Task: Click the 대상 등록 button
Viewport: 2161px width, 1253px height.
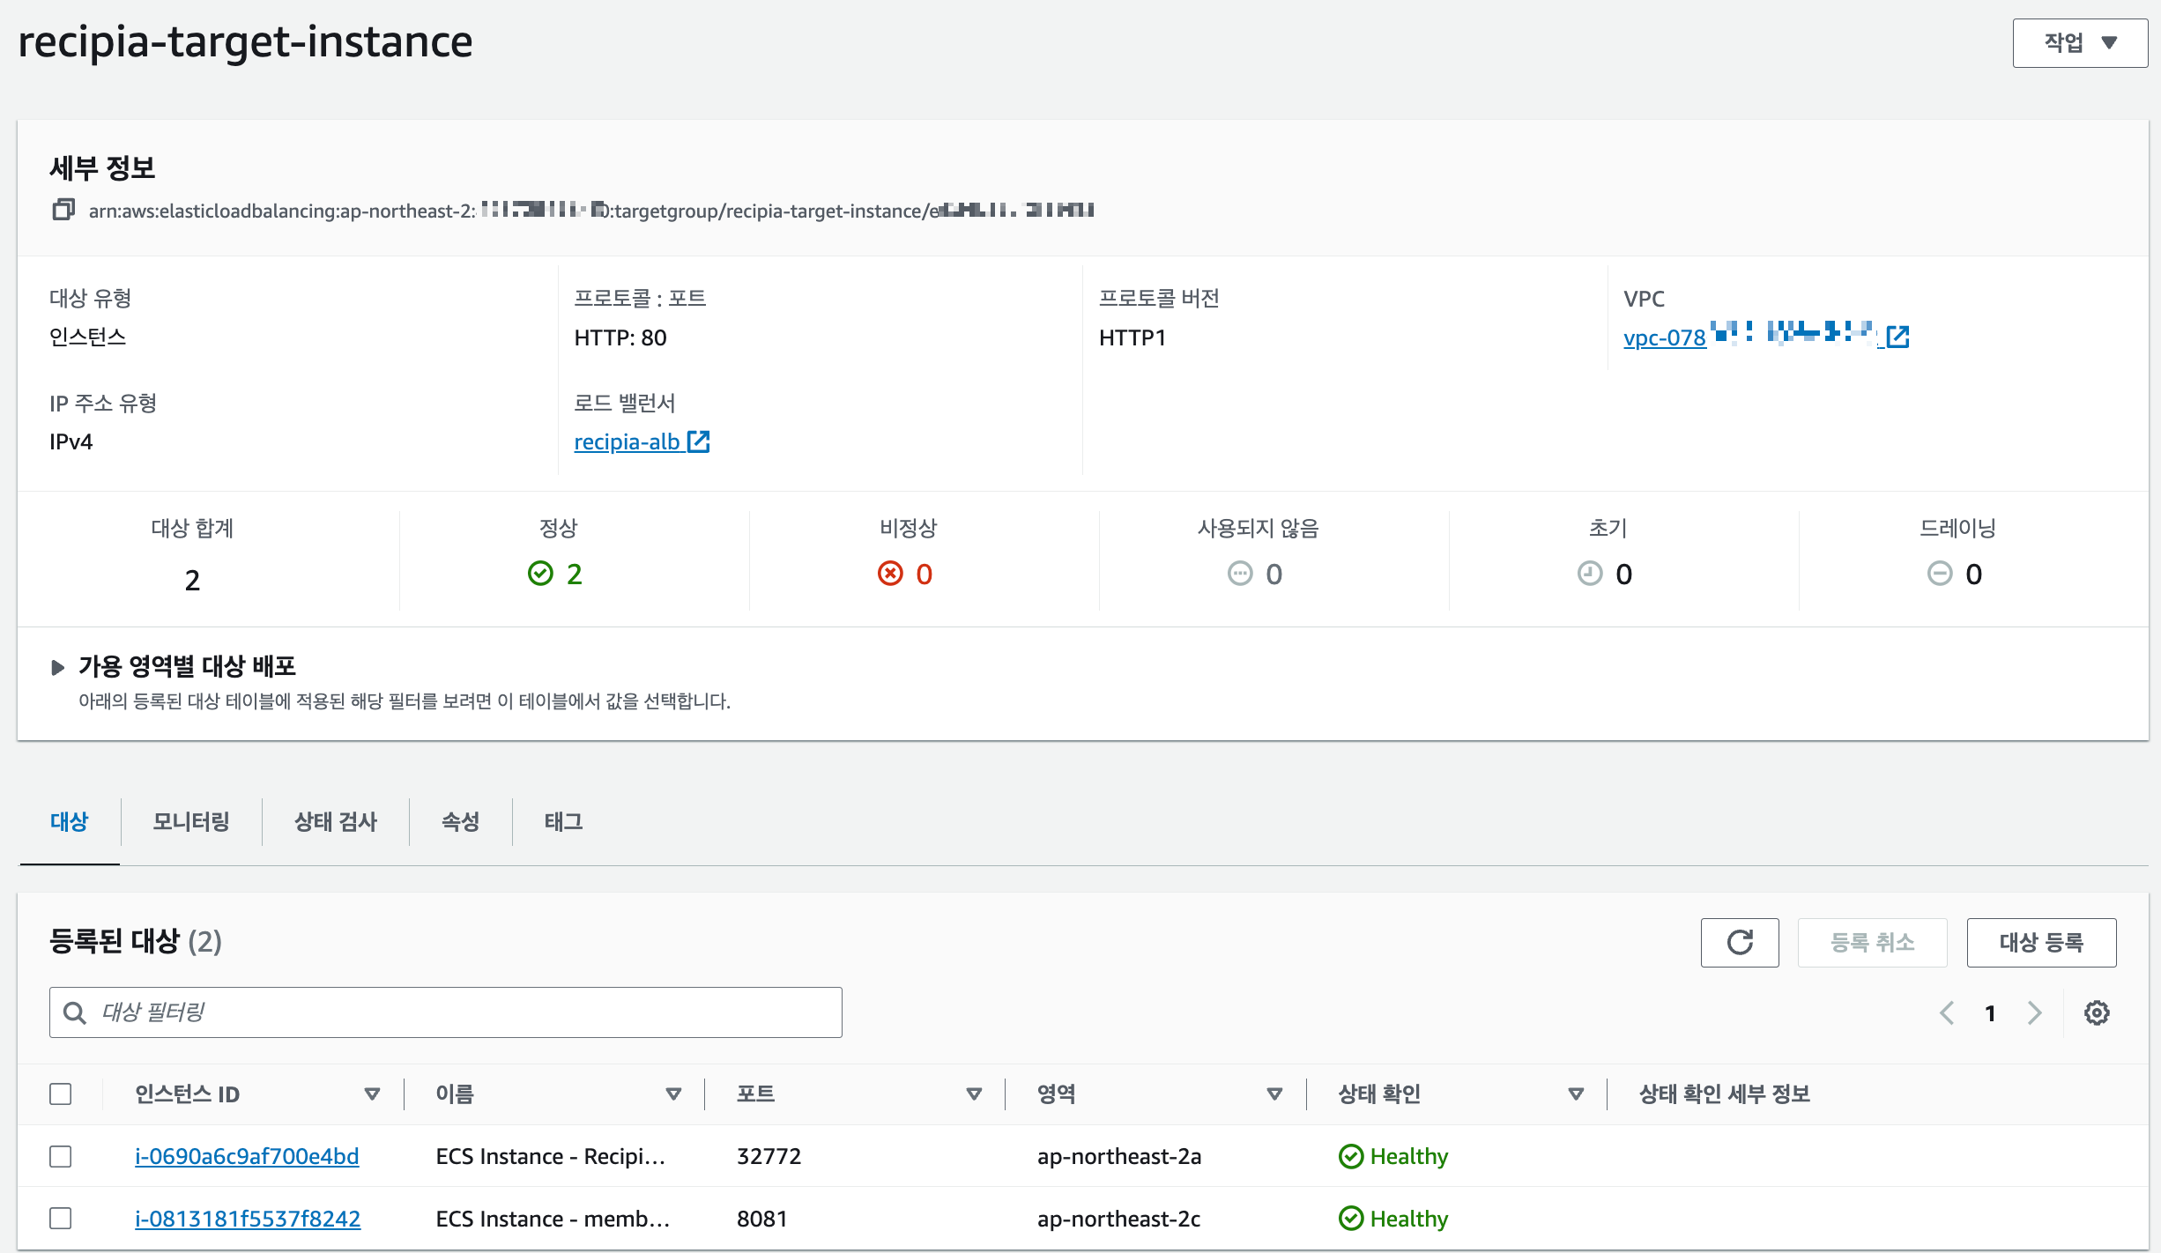Action: (2040, 942)
